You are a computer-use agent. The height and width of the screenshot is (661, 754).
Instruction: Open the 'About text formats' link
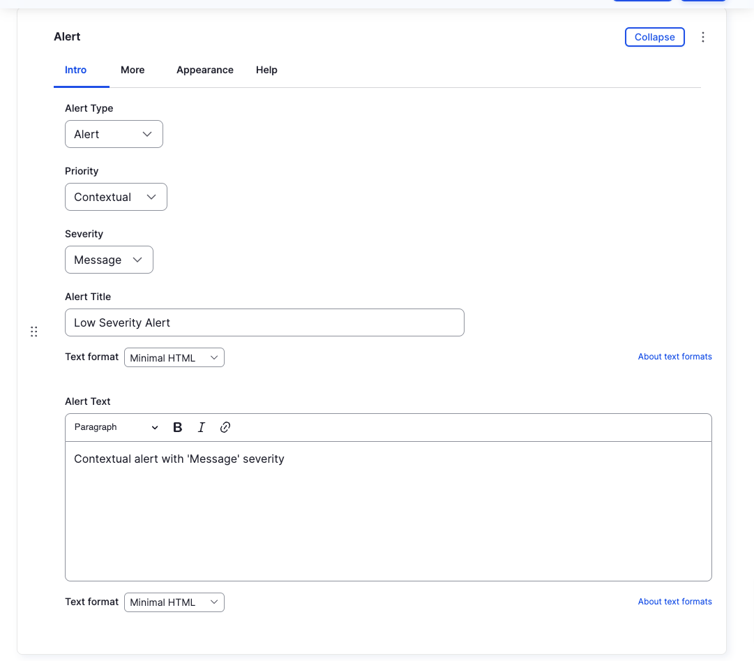click(674, 356)
